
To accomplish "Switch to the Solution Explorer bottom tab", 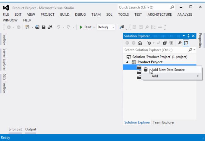I will click(x=137, y=122).
